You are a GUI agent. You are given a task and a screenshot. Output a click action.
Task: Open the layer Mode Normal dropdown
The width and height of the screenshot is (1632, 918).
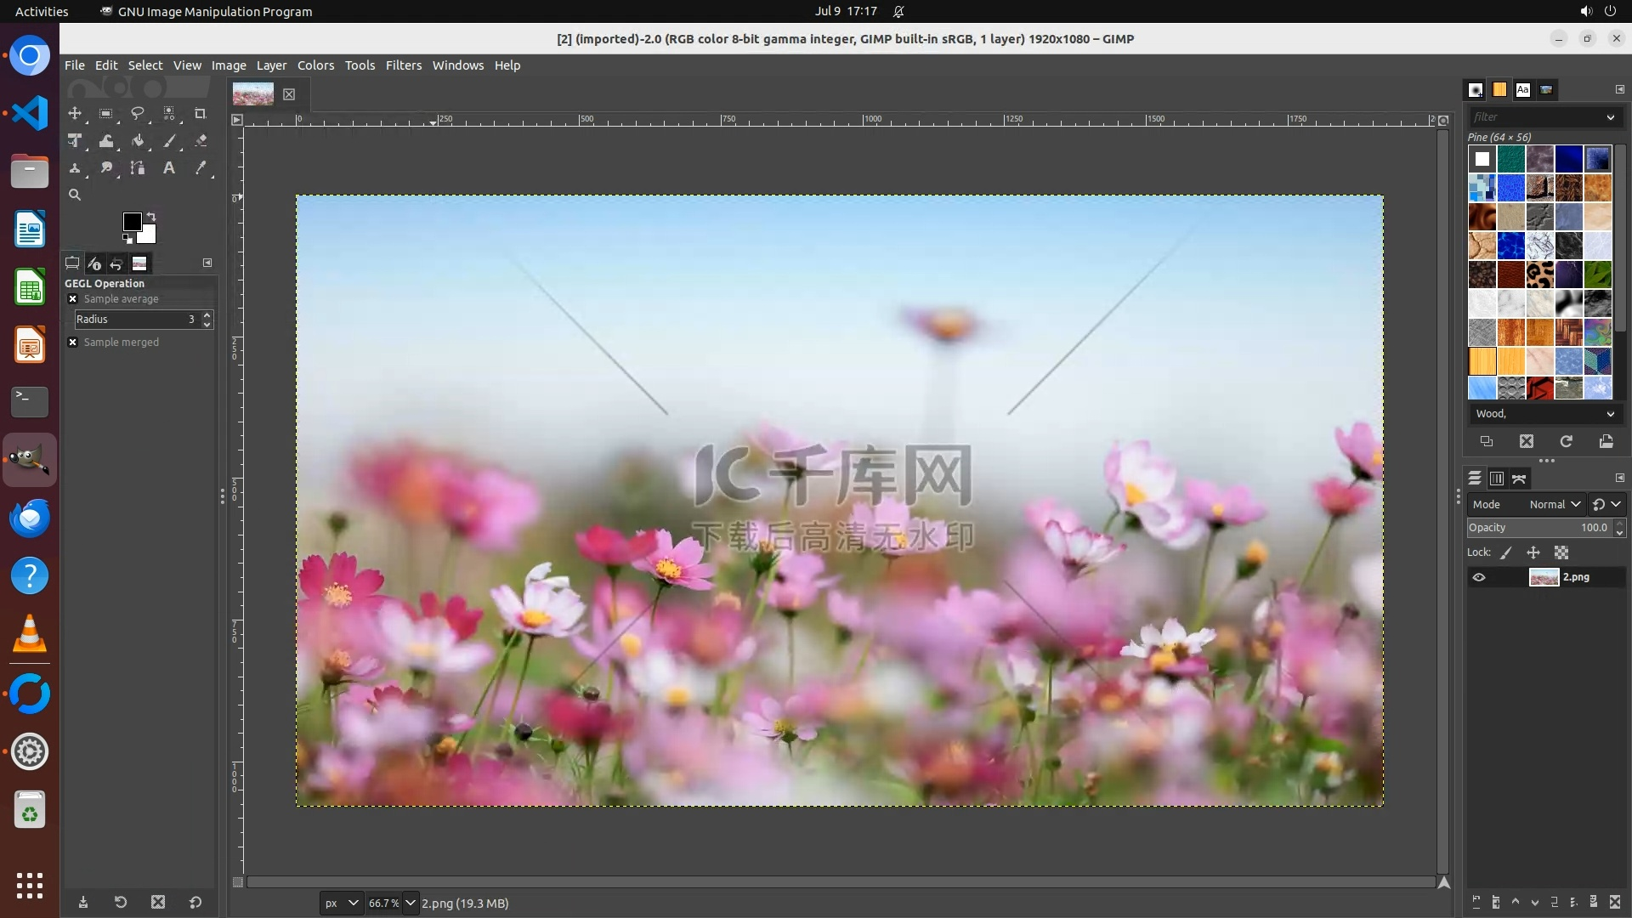click(x=1554, y=504)
